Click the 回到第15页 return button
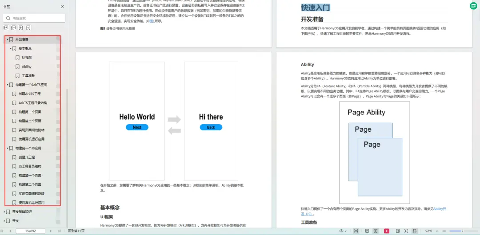The height and width of the screenshot is (235, 480). tap(76, 231)
